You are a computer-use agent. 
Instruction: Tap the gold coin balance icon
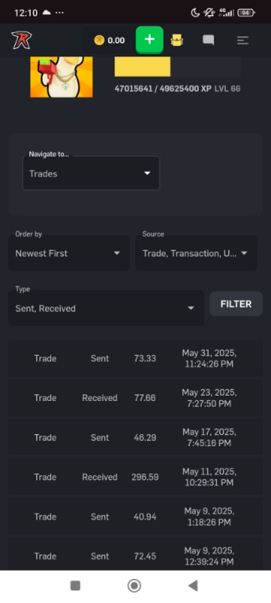tap(99, 40)
